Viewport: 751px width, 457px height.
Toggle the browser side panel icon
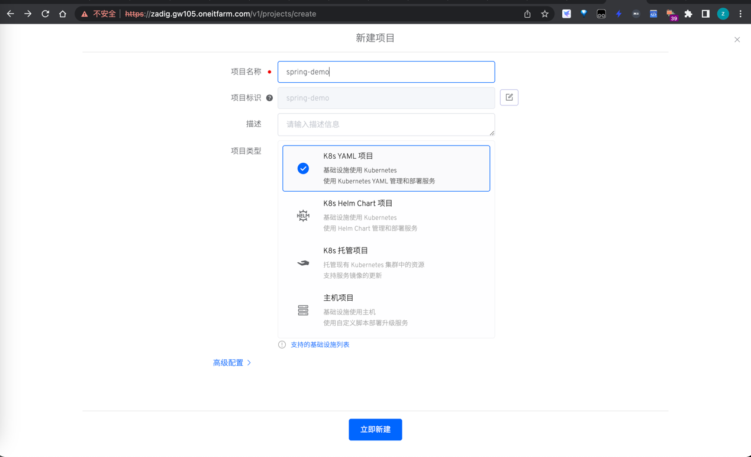tap(705, 14)
